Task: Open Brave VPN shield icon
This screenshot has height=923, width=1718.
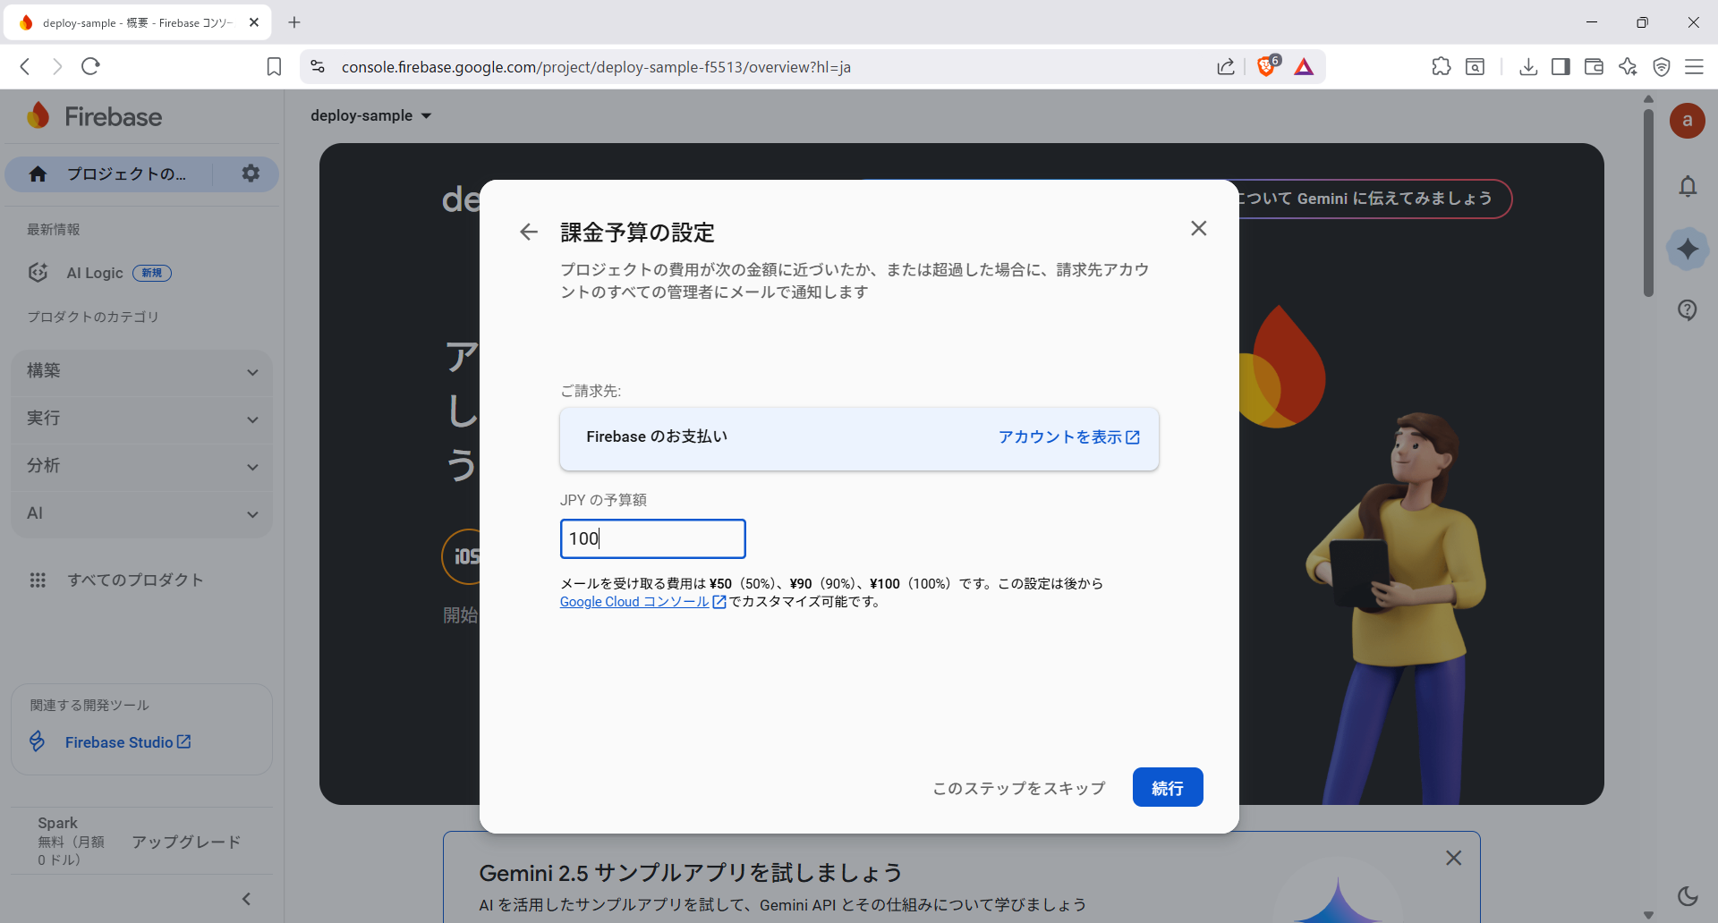Action: pos(1662,67)
